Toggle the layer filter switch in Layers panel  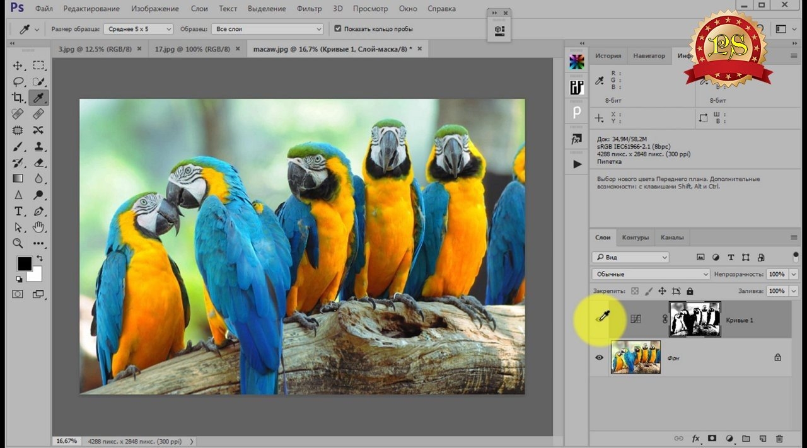click(x=795, y=257)
